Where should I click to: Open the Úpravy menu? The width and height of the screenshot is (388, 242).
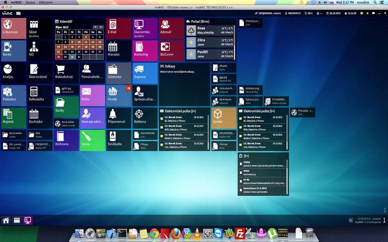30,2
